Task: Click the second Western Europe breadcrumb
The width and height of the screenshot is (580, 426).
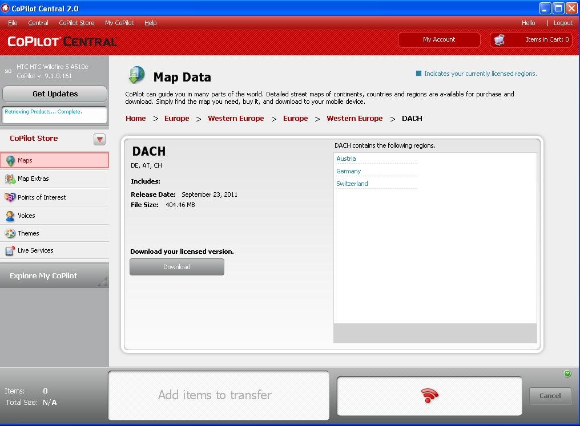Action: 355,118
